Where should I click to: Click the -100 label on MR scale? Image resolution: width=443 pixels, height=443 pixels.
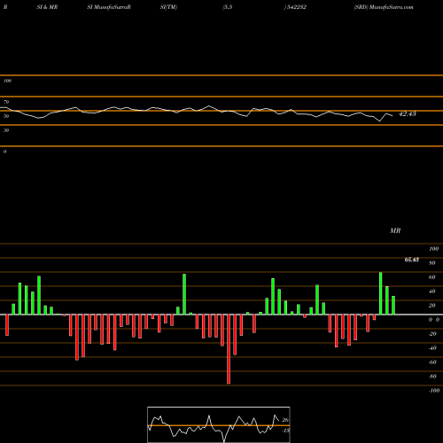click(434, 391)
